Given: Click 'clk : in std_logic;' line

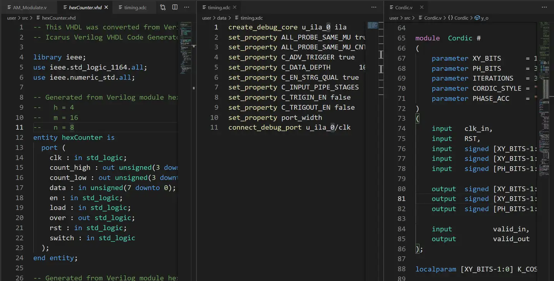Looking at the screenshot, I should pos(88,157).
